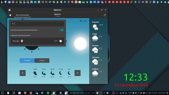
Task: Advance hourly forecast with right arrow
Action: [x=77, y=73]
